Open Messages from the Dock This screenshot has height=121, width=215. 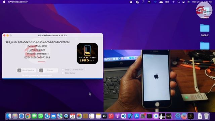pyautogui.click(x=34, y=116)
